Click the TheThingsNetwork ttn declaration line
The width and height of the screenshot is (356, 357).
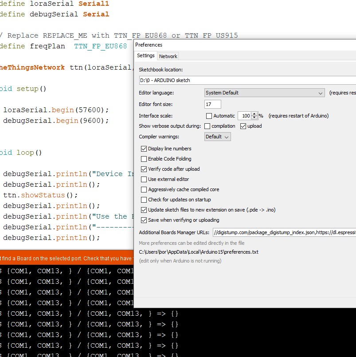[x=67, y=67]
